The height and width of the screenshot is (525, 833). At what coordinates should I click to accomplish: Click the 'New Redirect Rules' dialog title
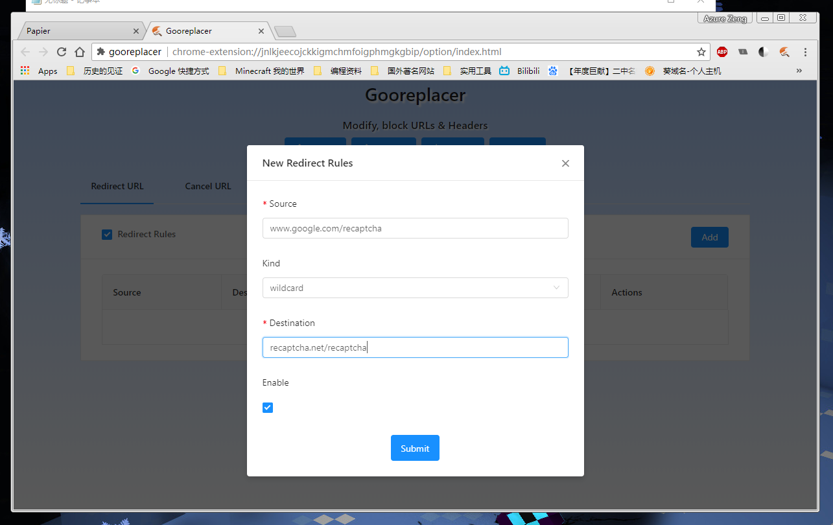(x=308, y=163)
